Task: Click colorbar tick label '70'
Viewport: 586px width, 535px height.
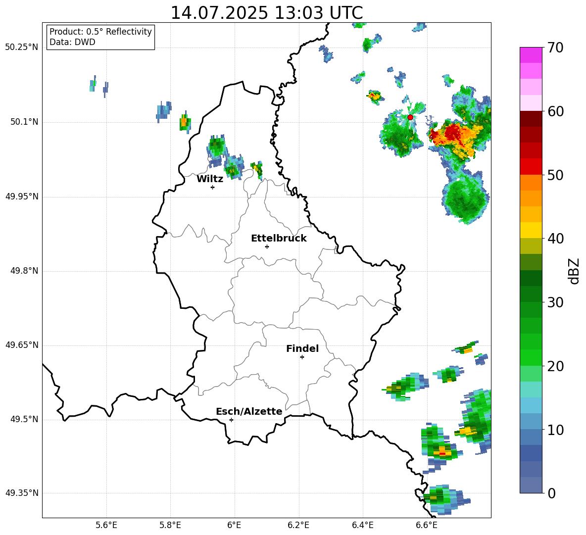Action: pos(555,48)
